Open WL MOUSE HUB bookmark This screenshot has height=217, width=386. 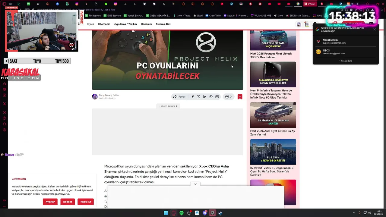[261, 16]
